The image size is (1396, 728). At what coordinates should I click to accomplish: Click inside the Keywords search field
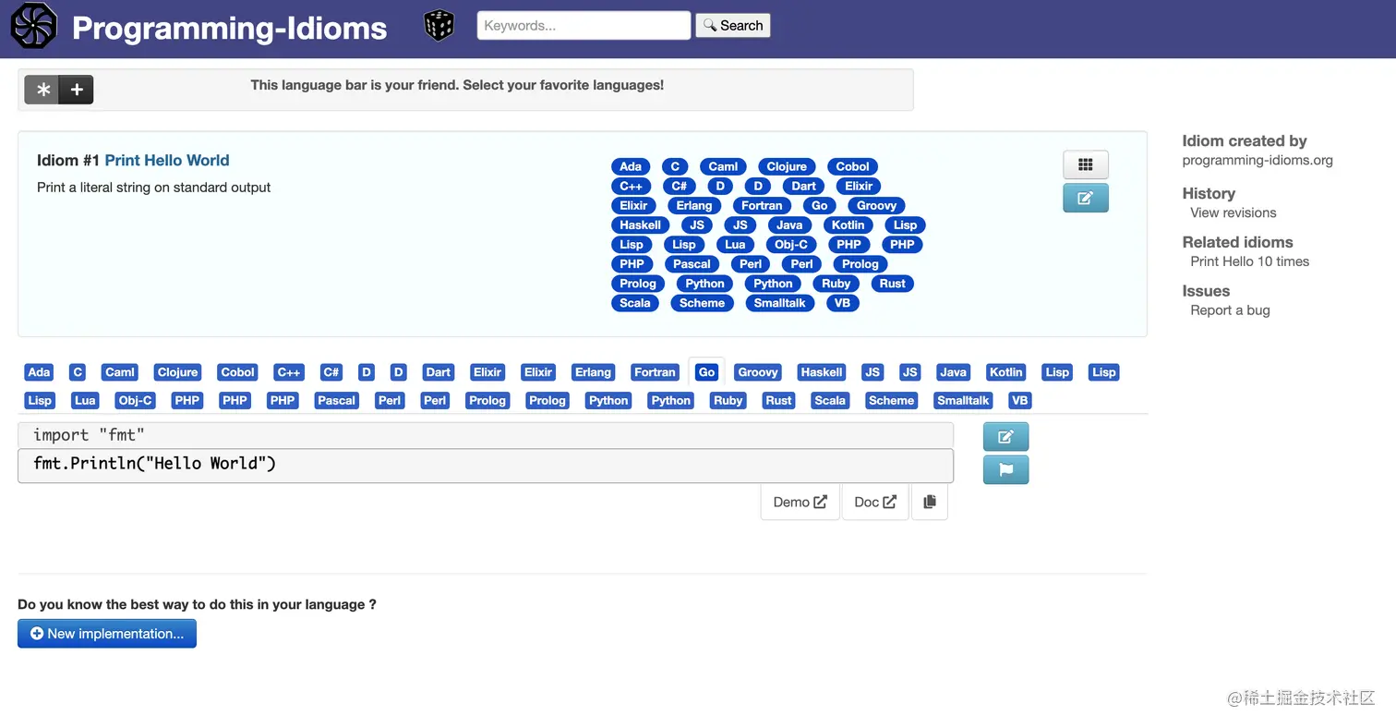coord(583,25)
